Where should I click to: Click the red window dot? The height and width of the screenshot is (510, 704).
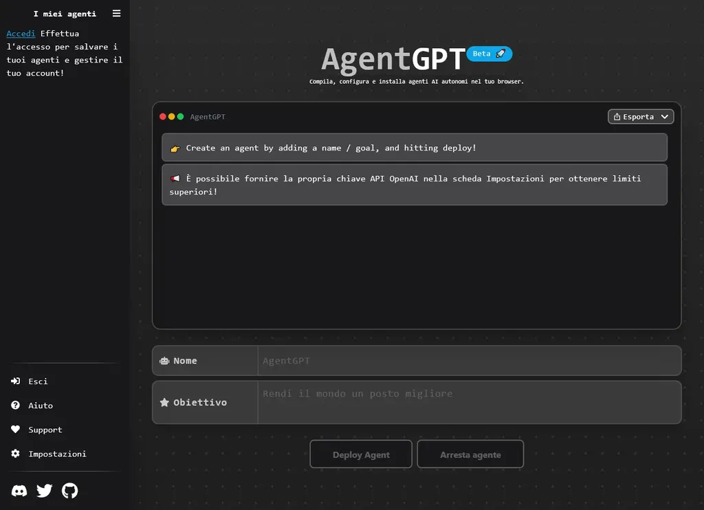click(162, 117)
